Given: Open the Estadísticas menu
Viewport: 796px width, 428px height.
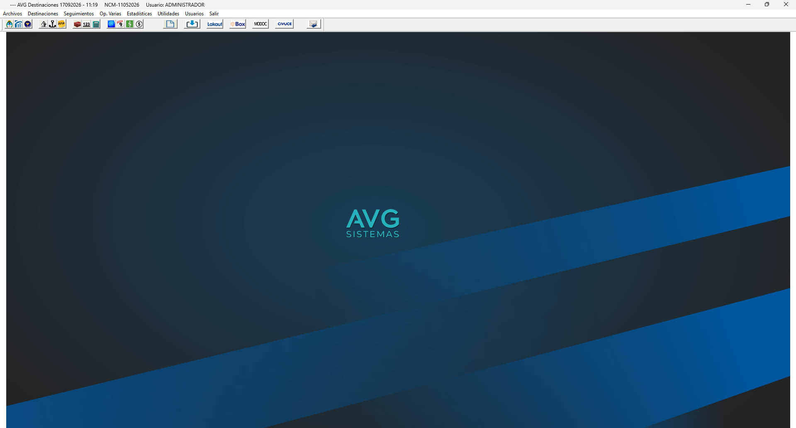Looking at the screenshot, I should click(139, 14).
